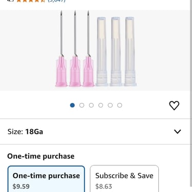Tap the $9.59 one-time price

[x=21, y=186]
